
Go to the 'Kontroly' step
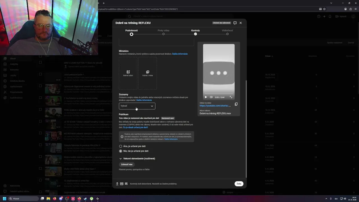(x=195, y=32)
